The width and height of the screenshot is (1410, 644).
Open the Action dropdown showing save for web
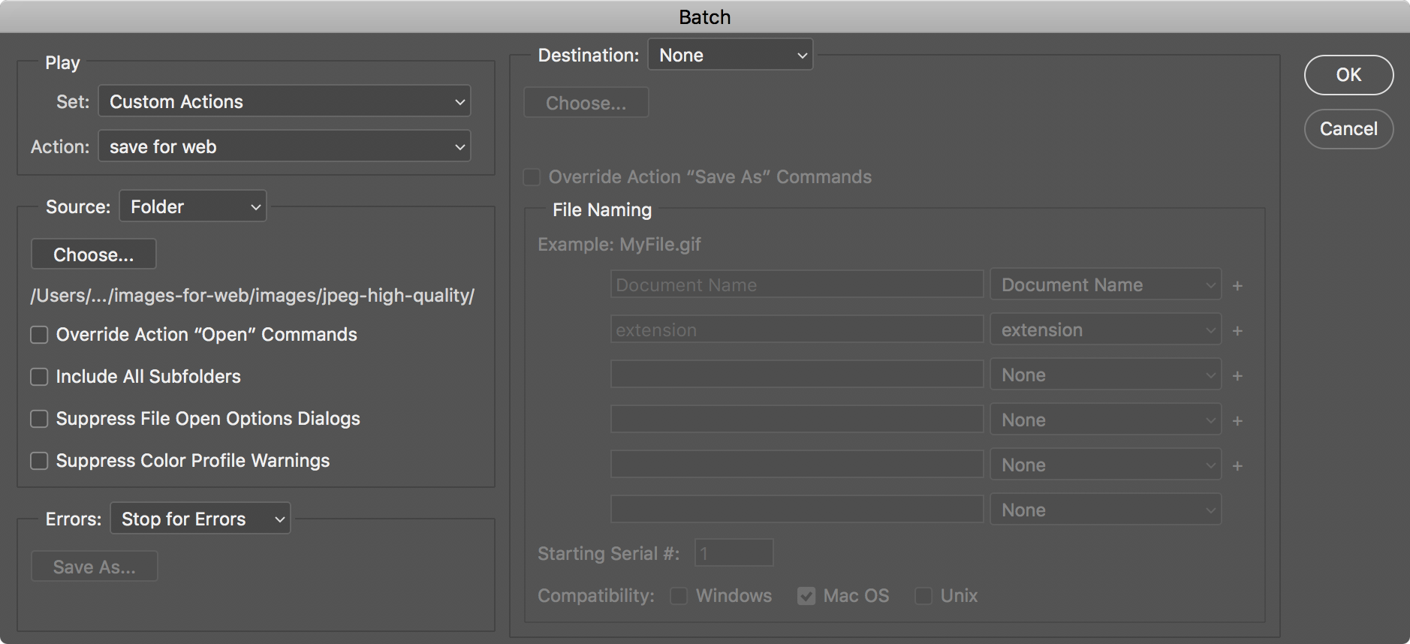(285, 146)
